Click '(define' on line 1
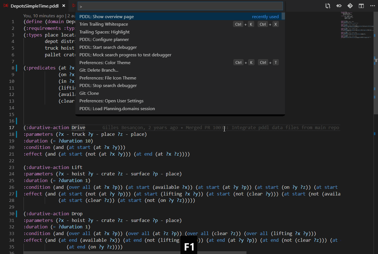Image resolution: width=378 pixels, height=254 pixels. coord(33,21)
